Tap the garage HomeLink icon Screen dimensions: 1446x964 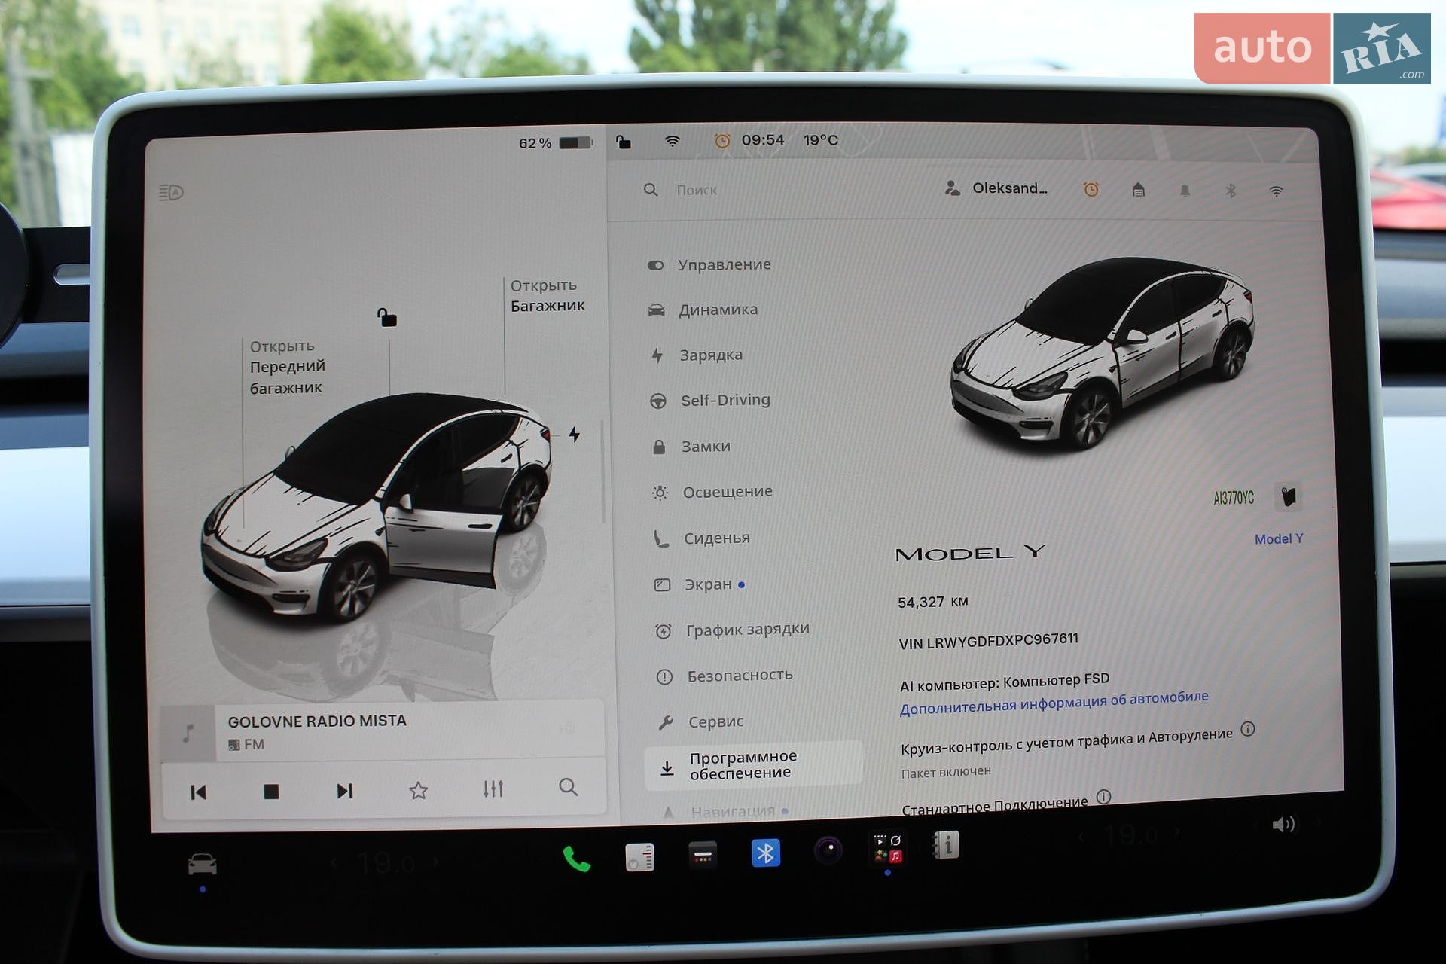point(1138,190)
